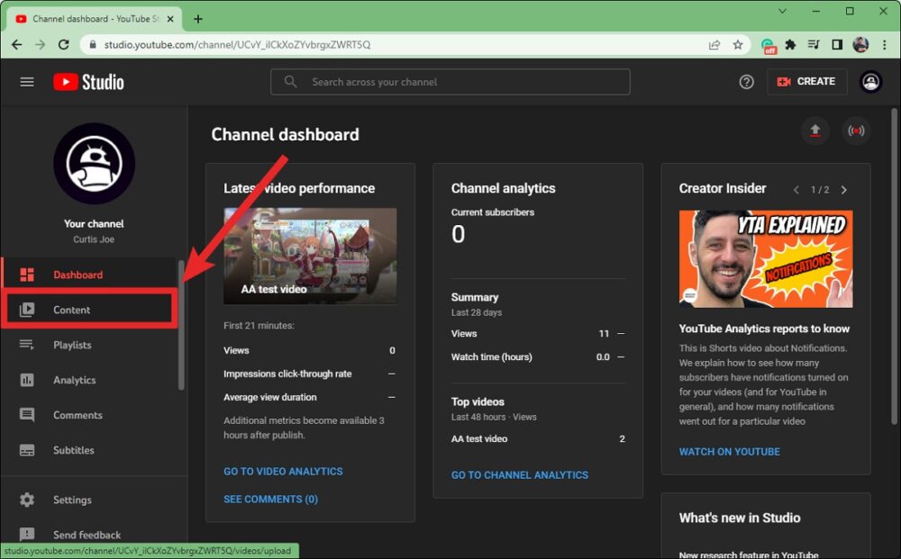Viewport: 901px width, 559px height.
Task: Click the upload videos arrow icon
Action: 815,131
